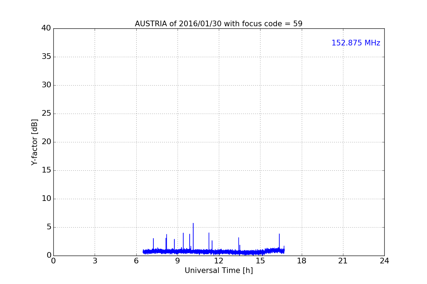
Task: Click the x-axis tick label 6
Action: coord(136,261)
